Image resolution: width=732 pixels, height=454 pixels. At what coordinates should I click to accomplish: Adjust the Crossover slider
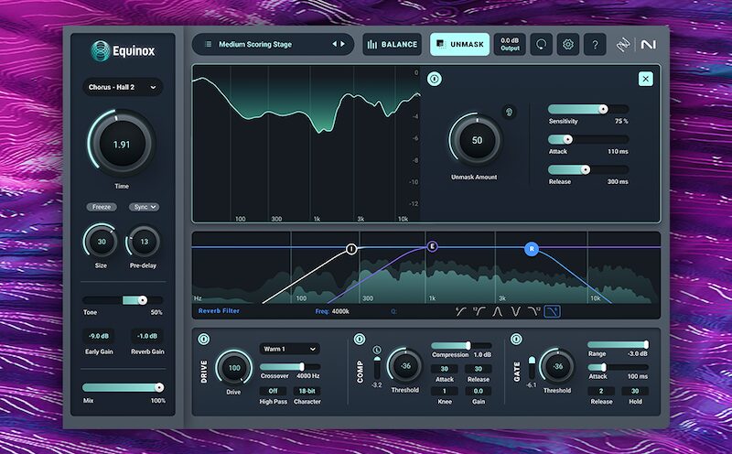coord(289,367)
